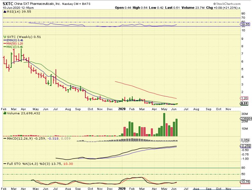
Task: Click the High 0.54 header value
Action: pyautogui.click(x=140, y=8)
